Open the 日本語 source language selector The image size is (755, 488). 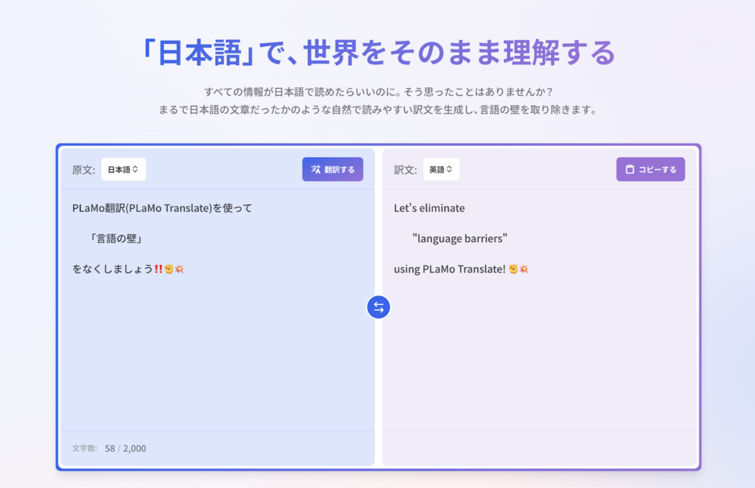pyautogui.click(x=123, y=169)
